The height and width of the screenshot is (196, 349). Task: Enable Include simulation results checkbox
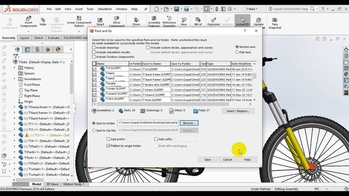(94, 52)
